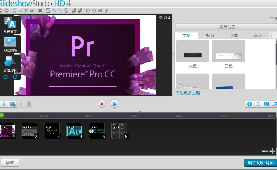Click the bring forward layer icon

tap(74, 10)
